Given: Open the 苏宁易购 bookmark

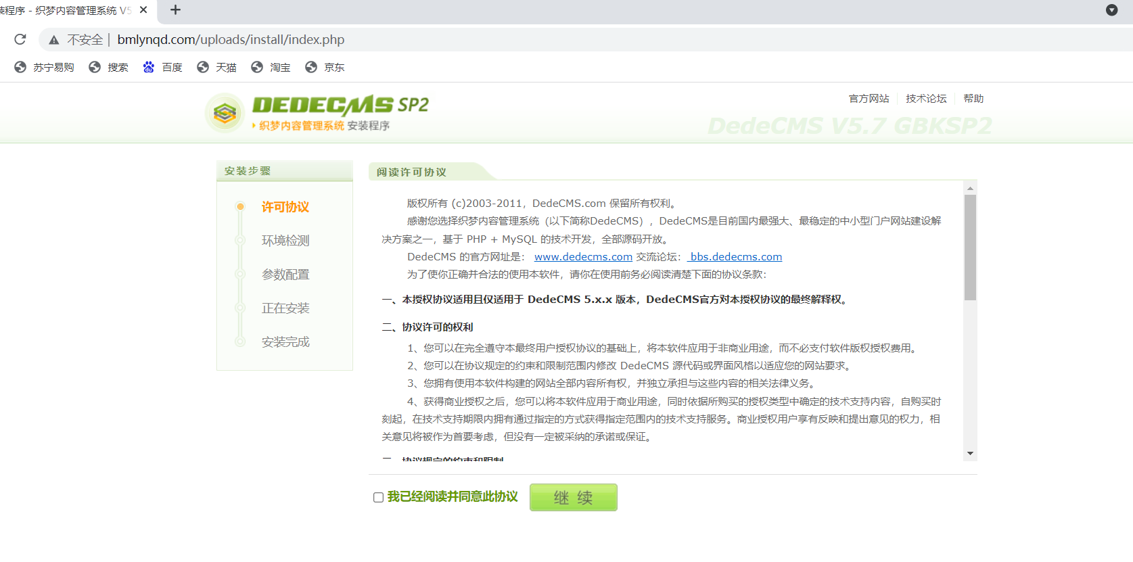Looking at the screenshot, I should coord(44,67).
